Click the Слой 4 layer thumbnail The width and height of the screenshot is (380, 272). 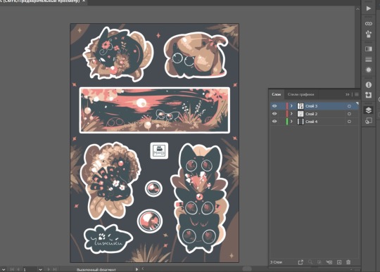[x=300, y=122]
